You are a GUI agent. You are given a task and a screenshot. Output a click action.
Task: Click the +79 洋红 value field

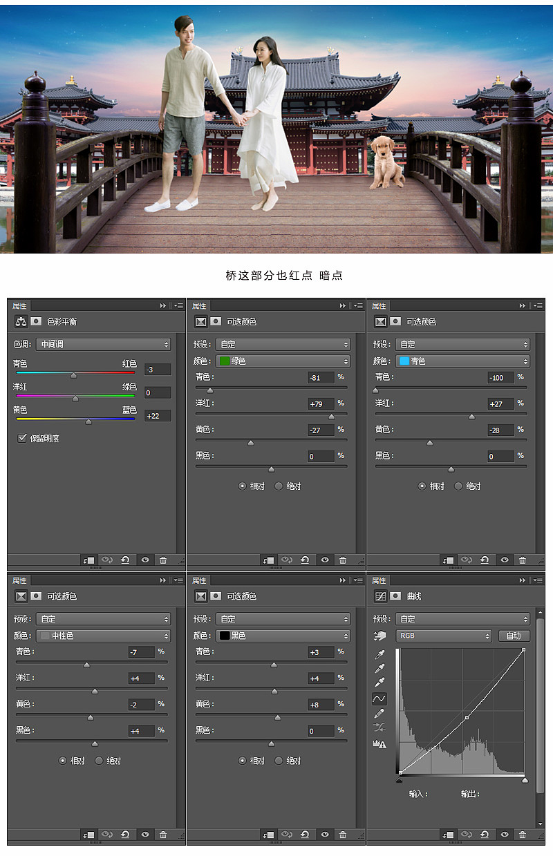coord(321,403)
